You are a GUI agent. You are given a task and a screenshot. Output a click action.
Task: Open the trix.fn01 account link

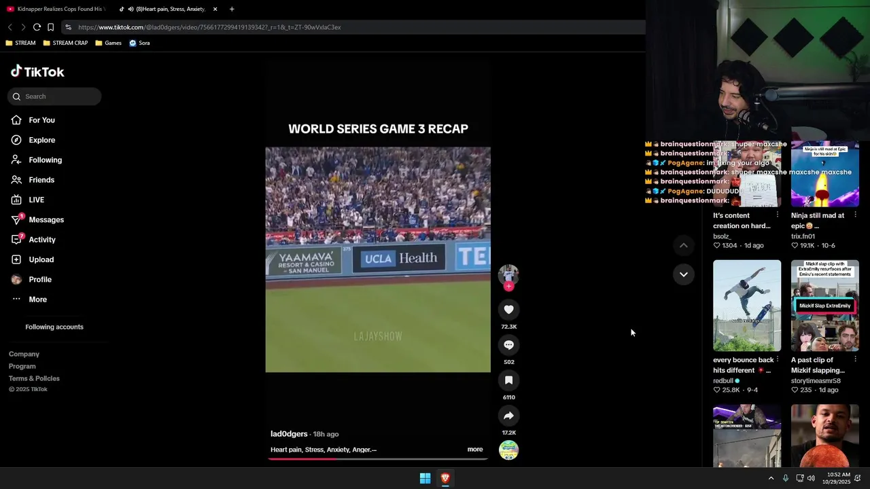[803, 236]
